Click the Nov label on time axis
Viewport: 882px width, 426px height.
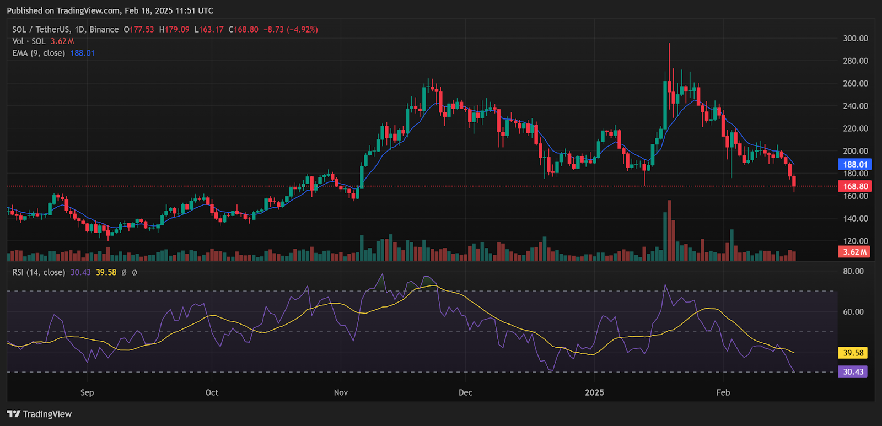tap(341, 392)
